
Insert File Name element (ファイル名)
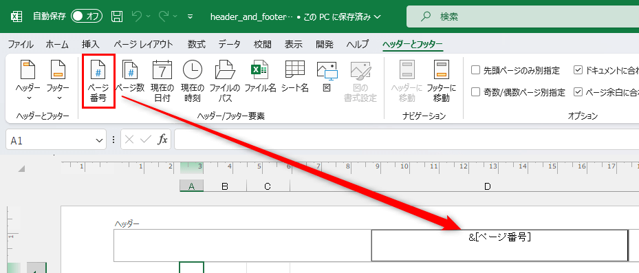click(260, 76)
